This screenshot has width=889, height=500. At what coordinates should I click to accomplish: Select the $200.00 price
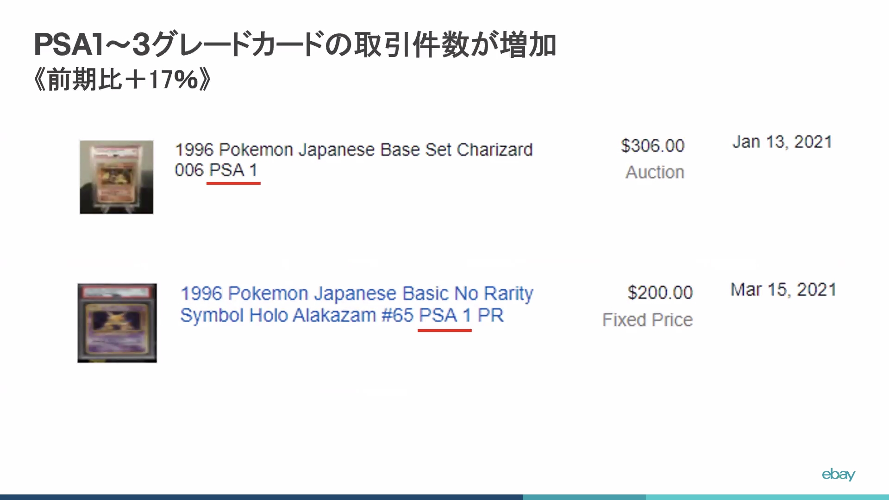[660, 293]
